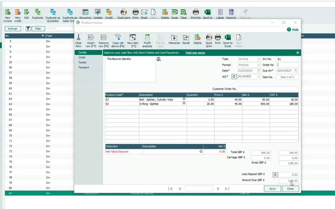
Task: Memorise the current invoice
Action: (174, 40)
